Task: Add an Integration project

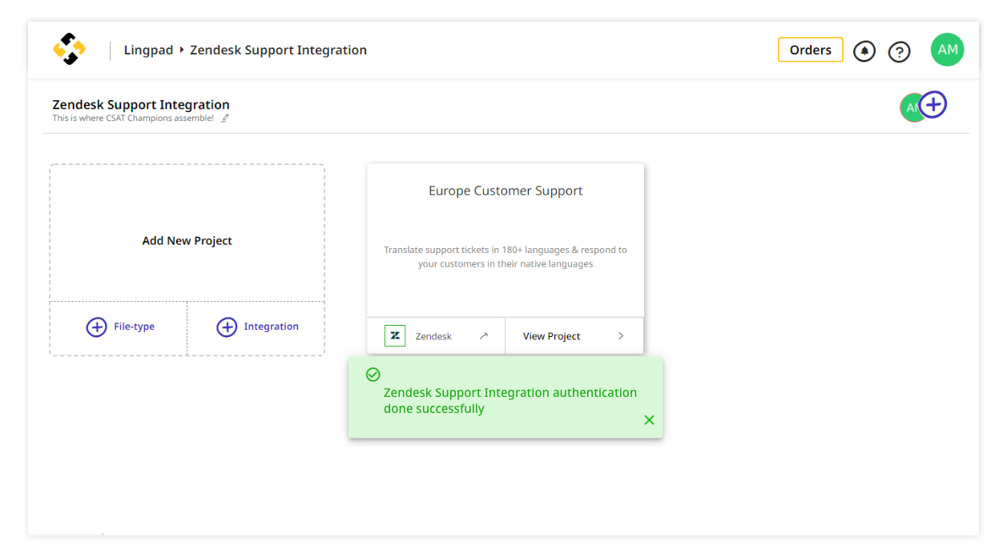Action: [256, 327]
